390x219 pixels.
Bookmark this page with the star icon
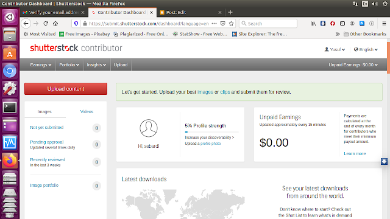(x=232, y=24)
